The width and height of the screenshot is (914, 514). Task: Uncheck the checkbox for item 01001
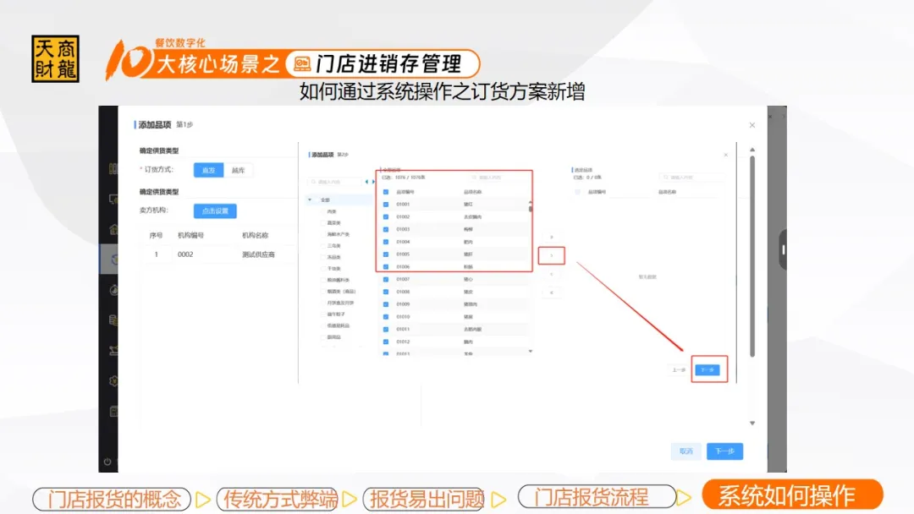[386, 205]
